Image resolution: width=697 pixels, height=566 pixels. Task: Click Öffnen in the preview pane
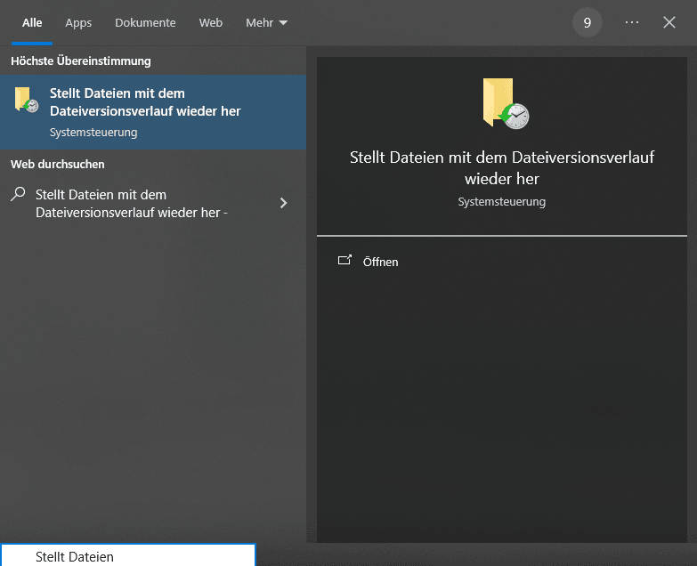[380, 263]
